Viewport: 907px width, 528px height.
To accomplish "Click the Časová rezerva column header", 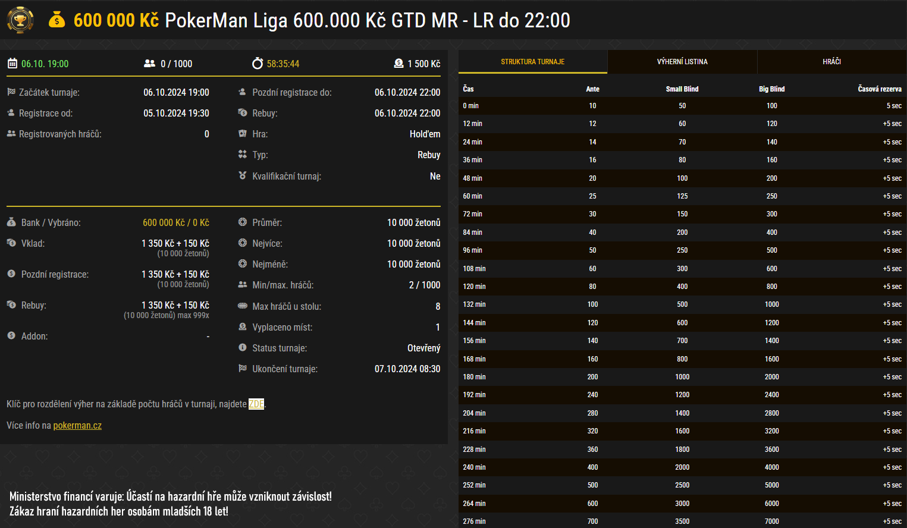I will pos(880,89).
